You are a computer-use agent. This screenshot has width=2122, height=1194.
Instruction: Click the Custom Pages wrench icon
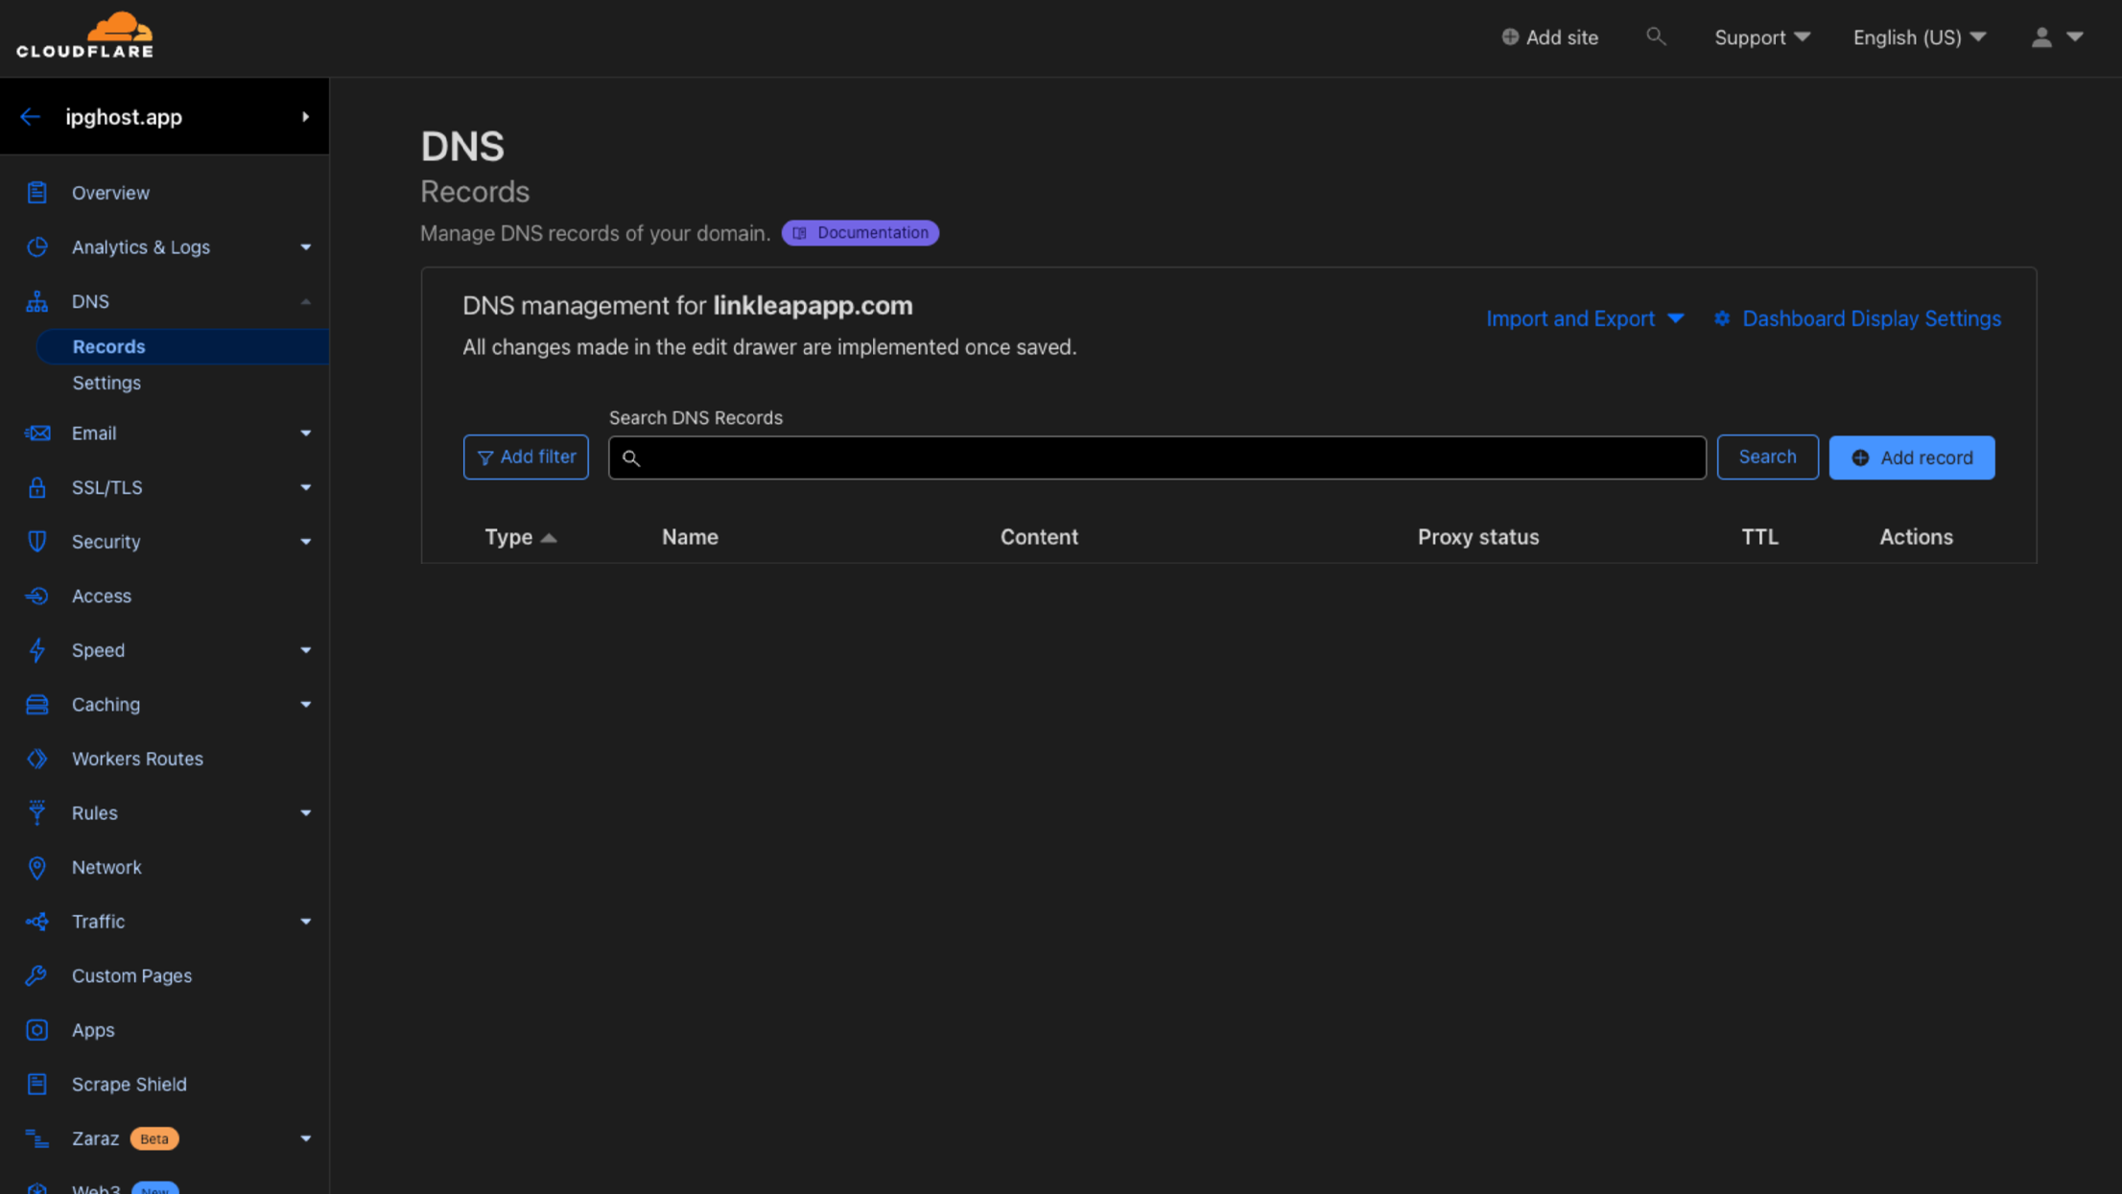[36, 975]
